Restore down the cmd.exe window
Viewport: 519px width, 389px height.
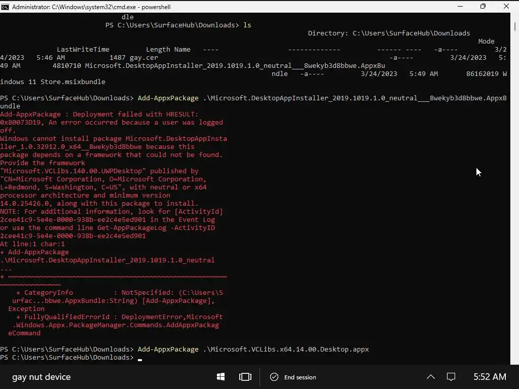point(483,6)
